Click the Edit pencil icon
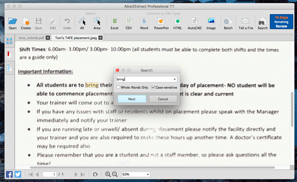The height and width of the screenshot is (182, 297). pyautogui.click(x=53, y=21)
